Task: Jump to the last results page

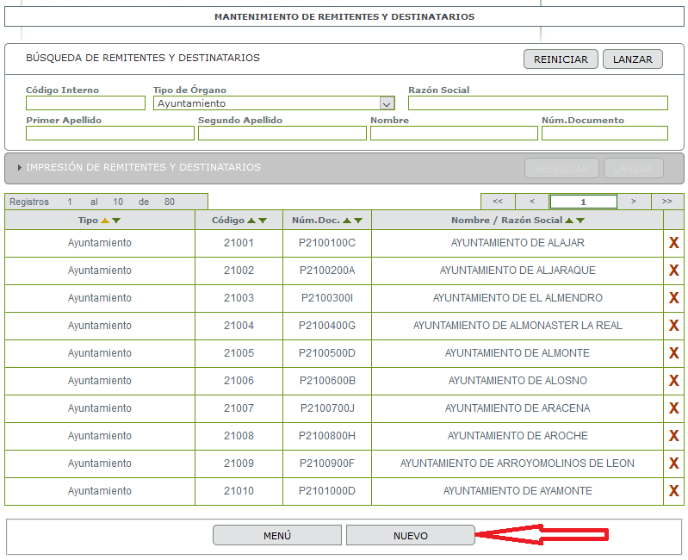Action: (667, 202)
